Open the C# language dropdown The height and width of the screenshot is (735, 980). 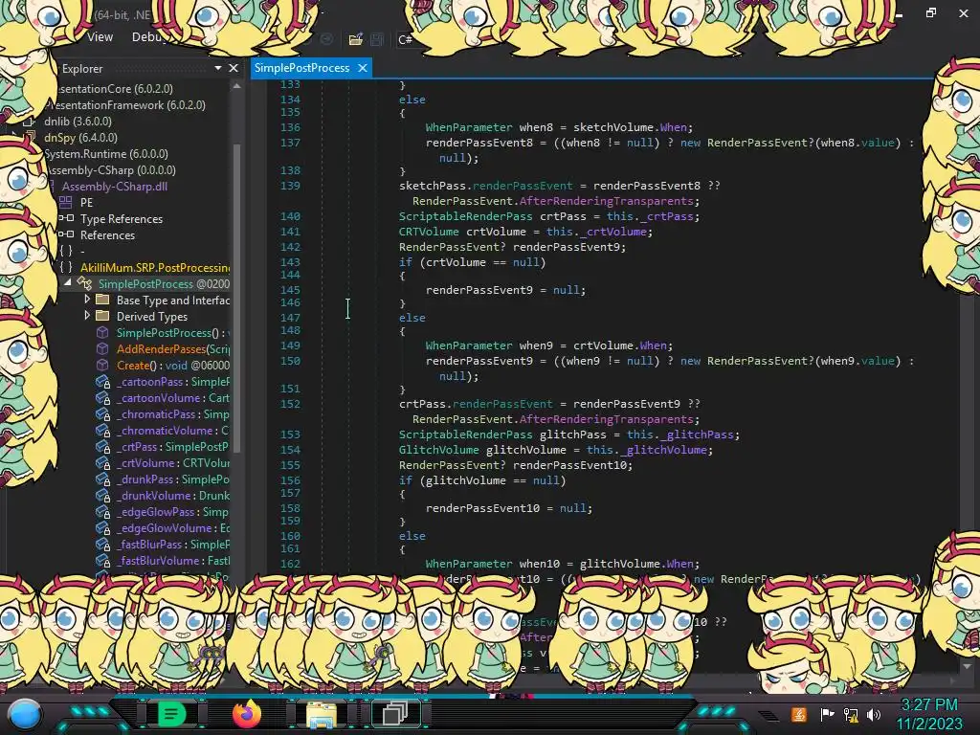click(x=405, y=39)
